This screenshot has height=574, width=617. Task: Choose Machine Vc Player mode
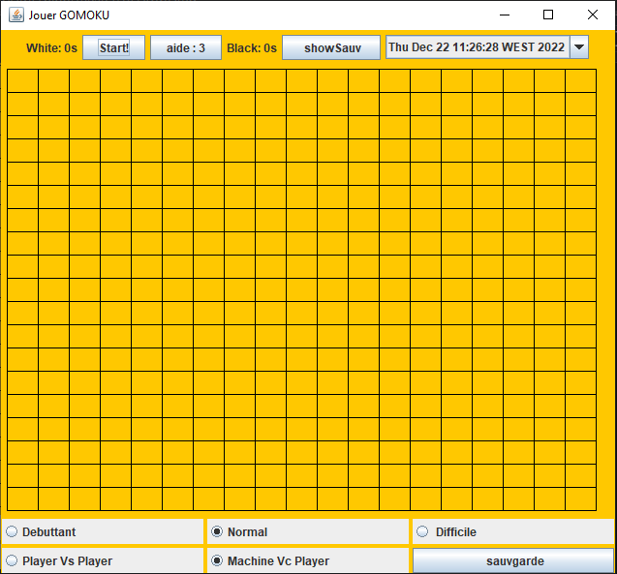click(x=308, y=560)
